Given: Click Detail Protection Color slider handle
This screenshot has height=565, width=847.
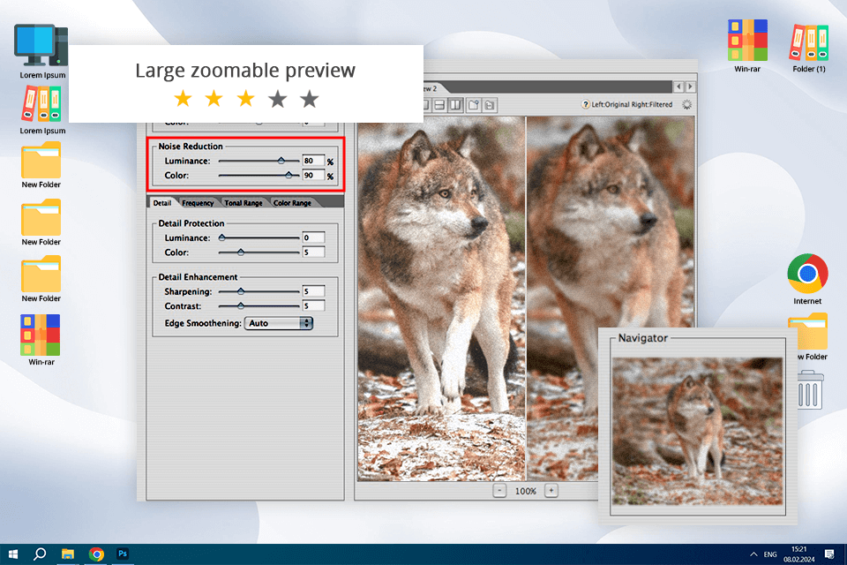Looking at the screenshot, I should [x=241, y=252].
